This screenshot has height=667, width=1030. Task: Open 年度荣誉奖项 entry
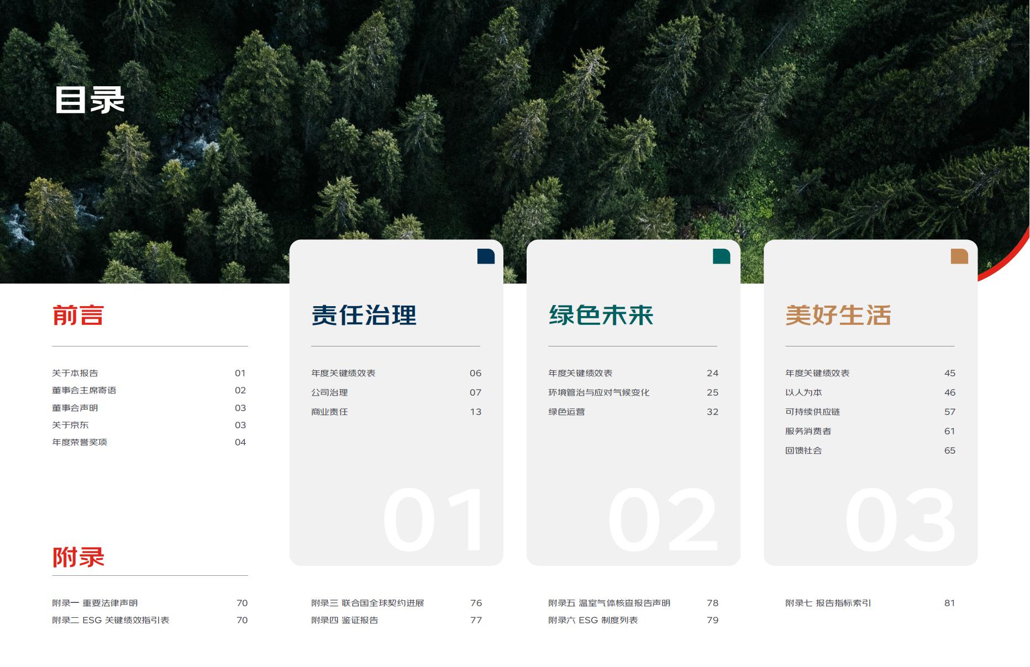80,442
